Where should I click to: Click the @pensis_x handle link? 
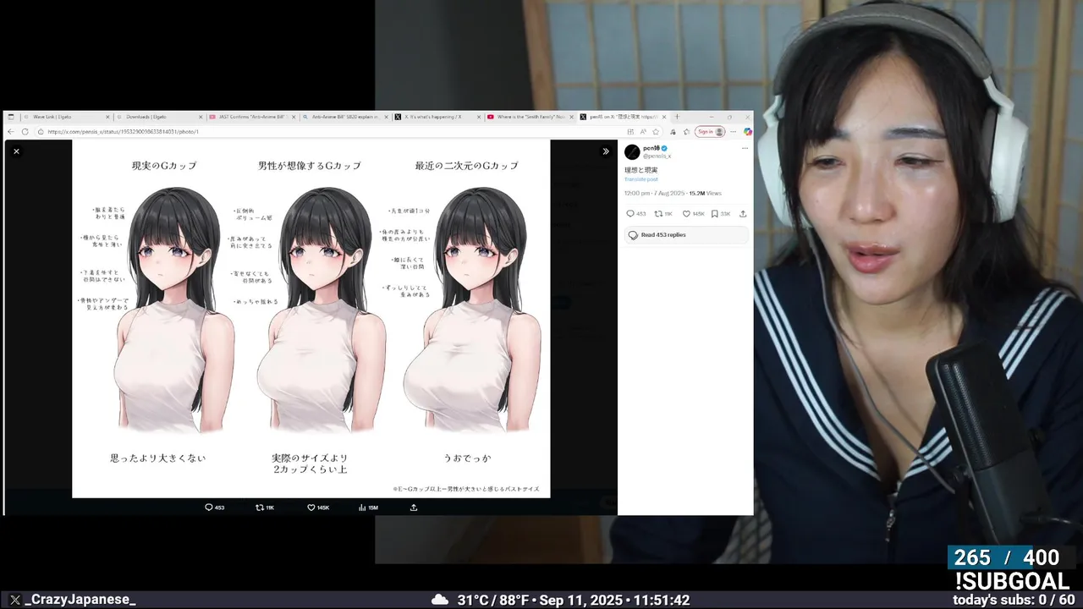[657, 156]
